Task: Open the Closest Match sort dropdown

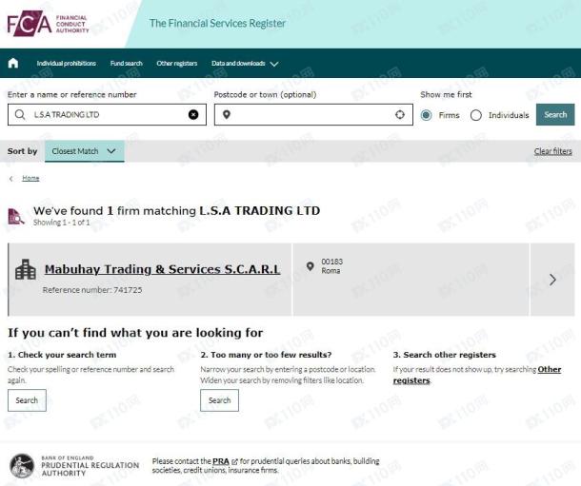Action: (x=85, y=151)
